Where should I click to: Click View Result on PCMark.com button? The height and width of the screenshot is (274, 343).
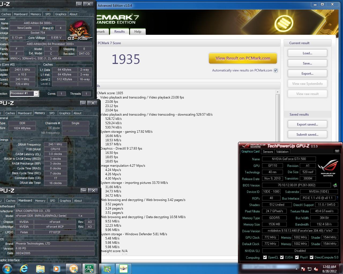coord(243,58)
